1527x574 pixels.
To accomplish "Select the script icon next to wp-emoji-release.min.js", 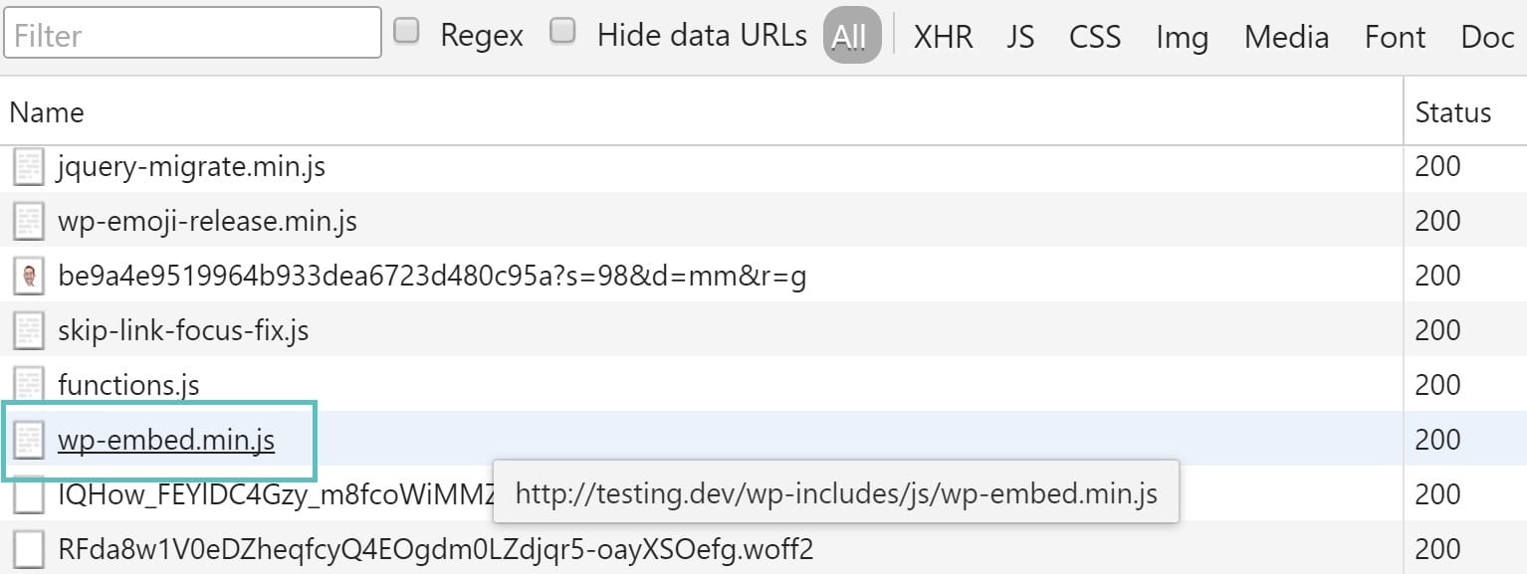I will point(27,221).
